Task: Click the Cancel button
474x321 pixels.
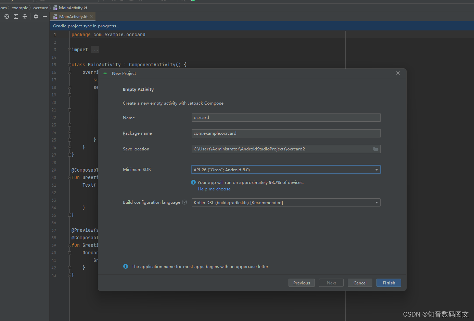Action: click(360, 283)
